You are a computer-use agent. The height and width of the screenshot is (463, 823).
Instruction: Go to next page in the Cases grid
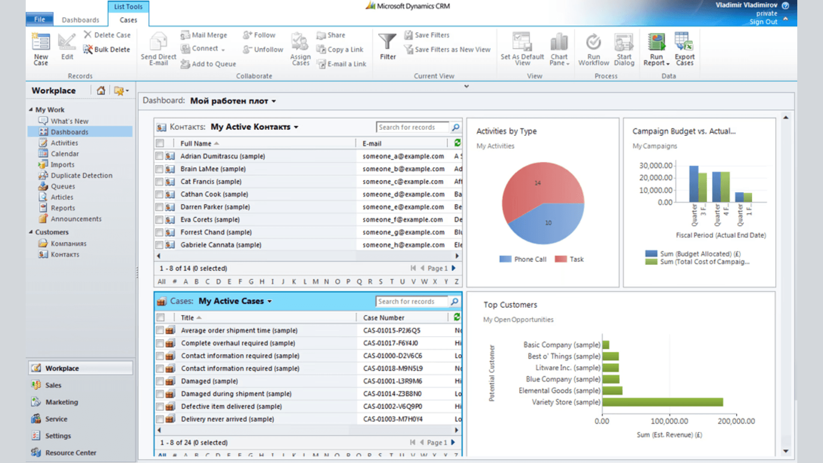pyautogui.click(x=453, y=442)
